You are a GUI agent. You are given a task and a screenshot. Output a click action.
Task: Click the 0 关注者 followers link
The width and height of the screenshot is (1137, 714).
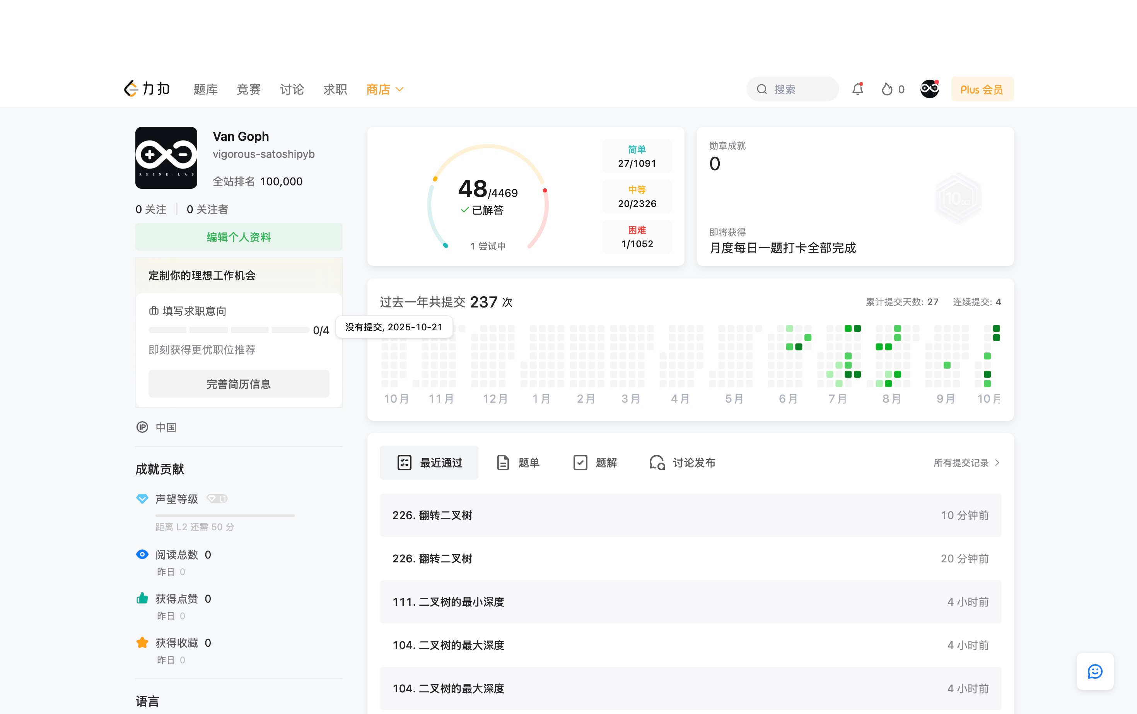click(207, 209)
